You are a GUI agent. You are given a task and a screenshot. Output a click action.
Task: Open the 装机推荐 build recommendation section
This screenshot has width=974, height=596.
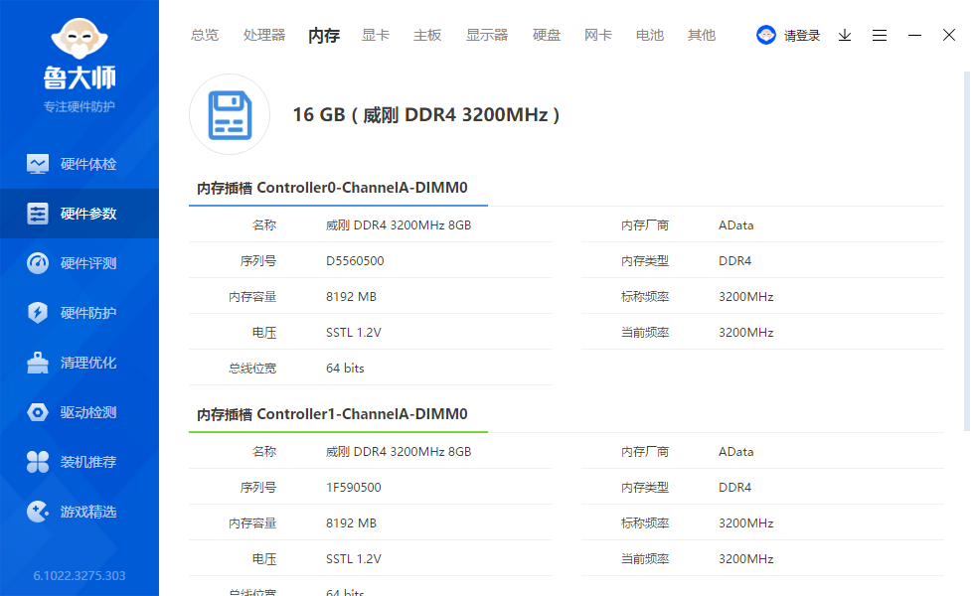[80, 461]
